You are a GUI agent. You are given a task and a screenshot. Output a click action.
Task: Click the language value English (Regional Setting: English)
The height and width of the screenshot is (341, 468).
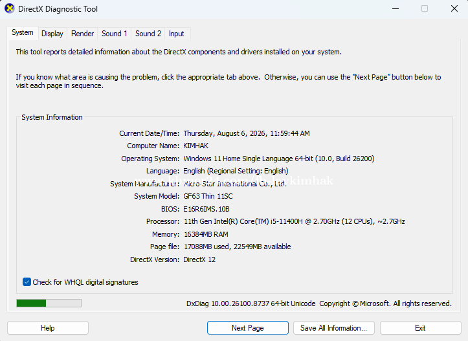pyautogui.click(x=236, y=171)
